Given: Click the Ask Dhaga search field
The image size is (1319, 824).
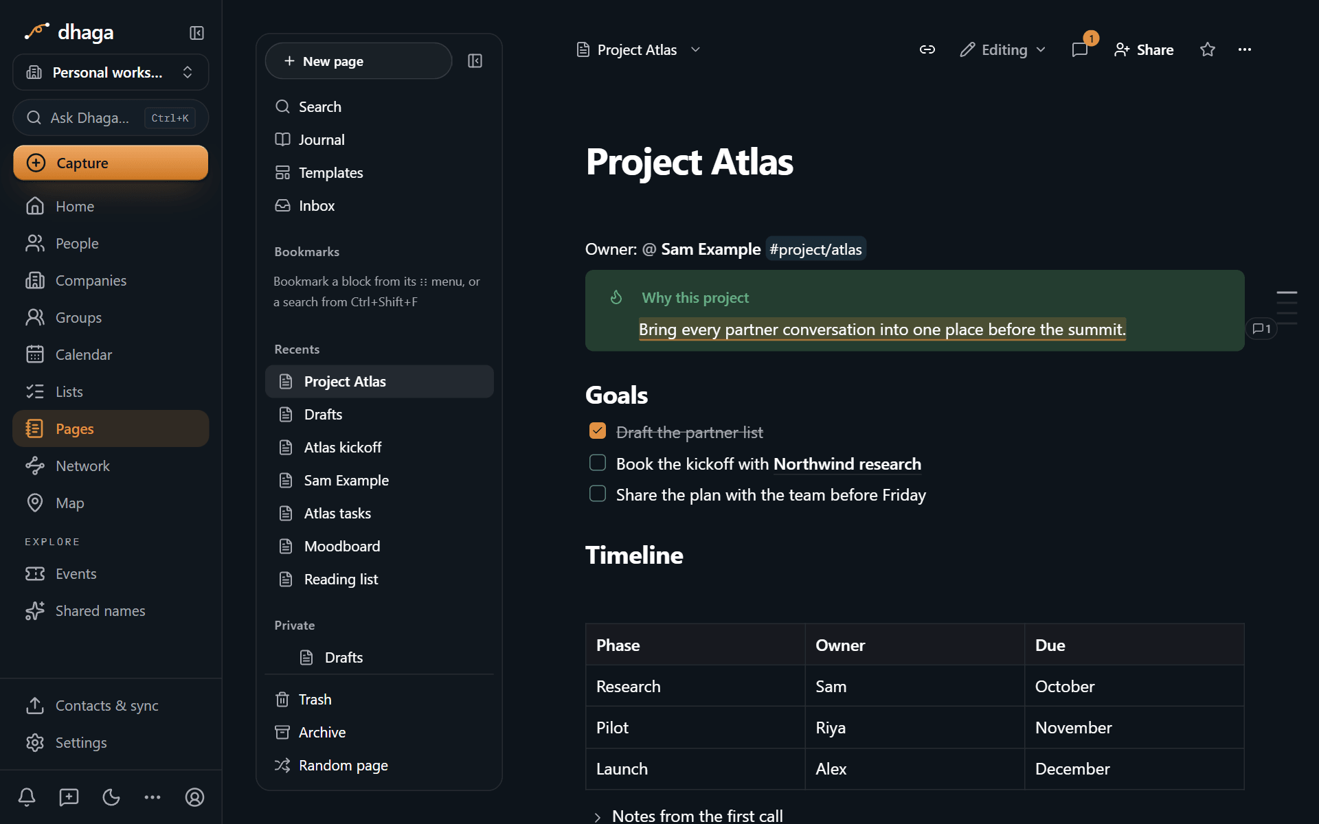Looking at the screenshot, I should 111,117.
